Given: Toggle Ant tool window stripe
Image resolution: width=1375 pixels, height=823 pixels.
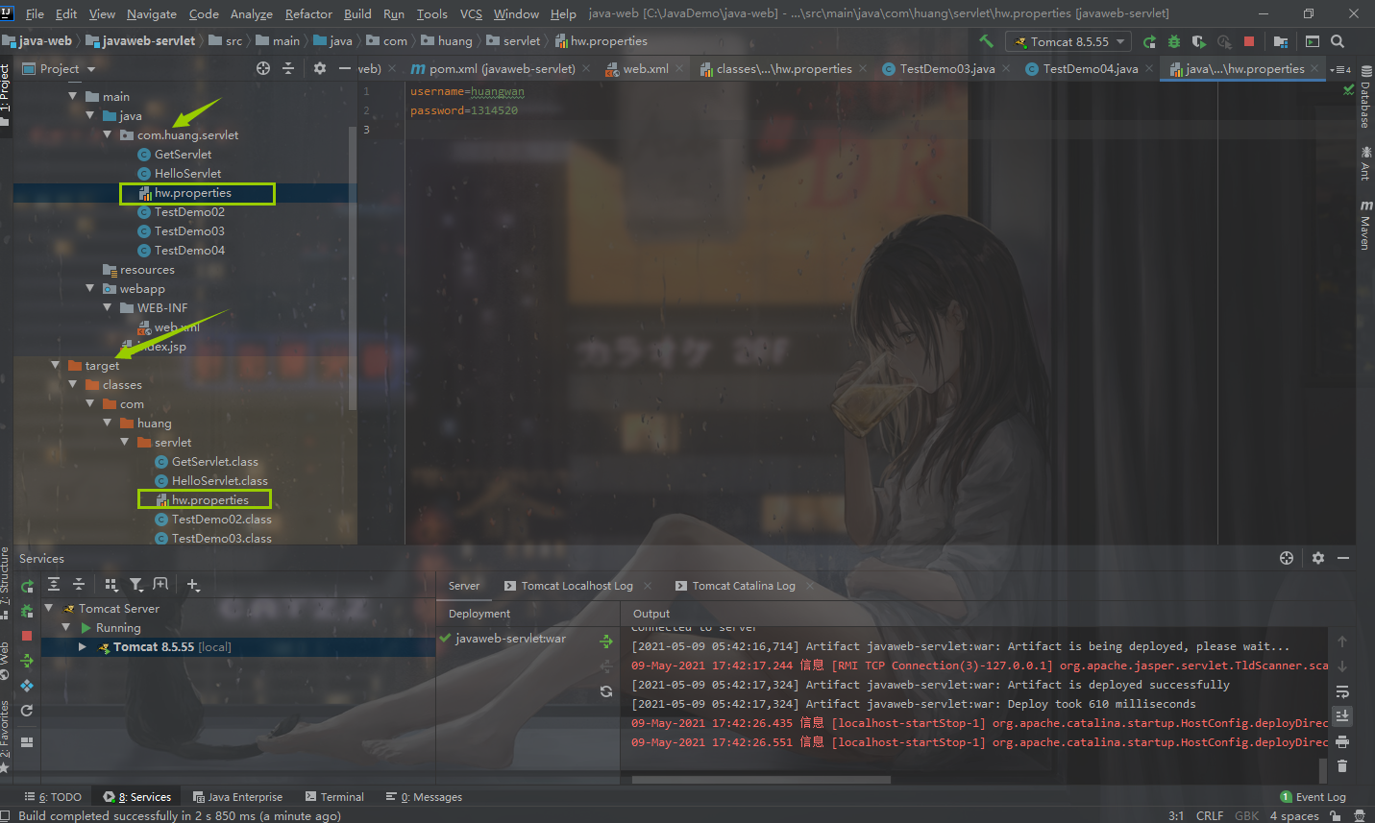Looking at the screenshot, I should 1364,163.
